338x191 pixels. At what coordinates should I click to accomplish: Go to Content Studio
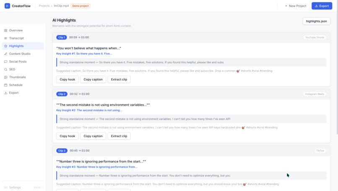(23, 54)
